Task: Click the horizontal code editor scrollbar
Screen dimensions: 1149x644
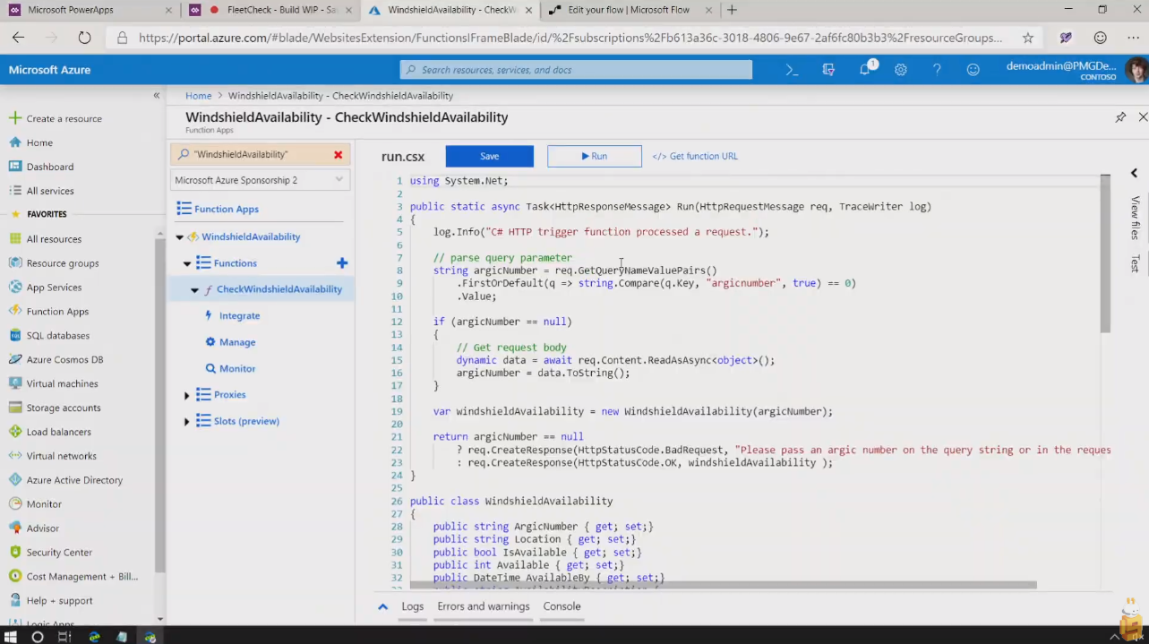Action: pos(722,585)
